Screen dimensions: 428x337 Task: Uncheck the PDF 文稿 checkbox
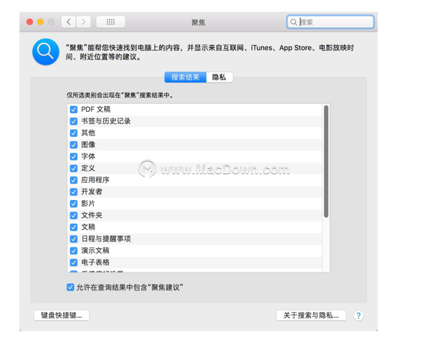(x=74, y=110)
